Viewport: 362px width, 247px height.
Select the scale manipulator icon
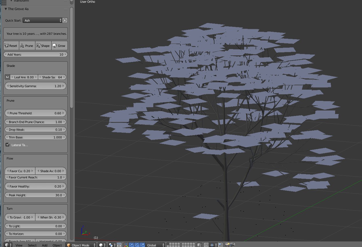[142, 245]
